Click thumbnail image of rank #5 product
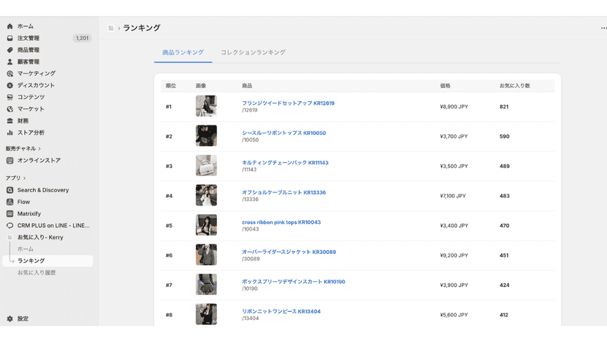Screen dimensions: 607x342 [x=206, y=225]
